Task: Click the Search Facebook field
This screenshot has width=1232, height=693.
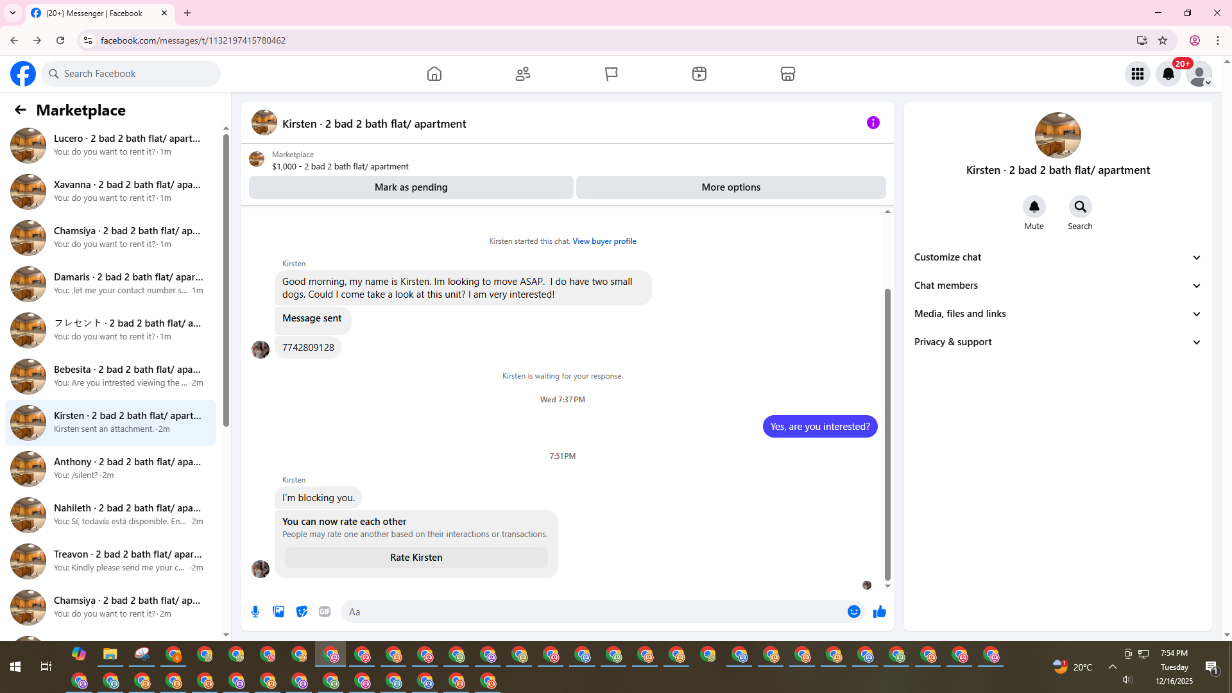Action: tap(131, 74)
